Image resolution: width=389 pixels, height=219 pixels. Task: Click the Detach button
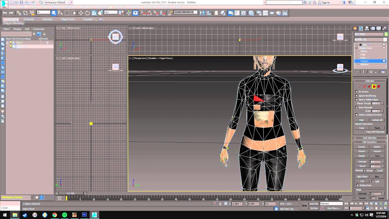(377, 151)
